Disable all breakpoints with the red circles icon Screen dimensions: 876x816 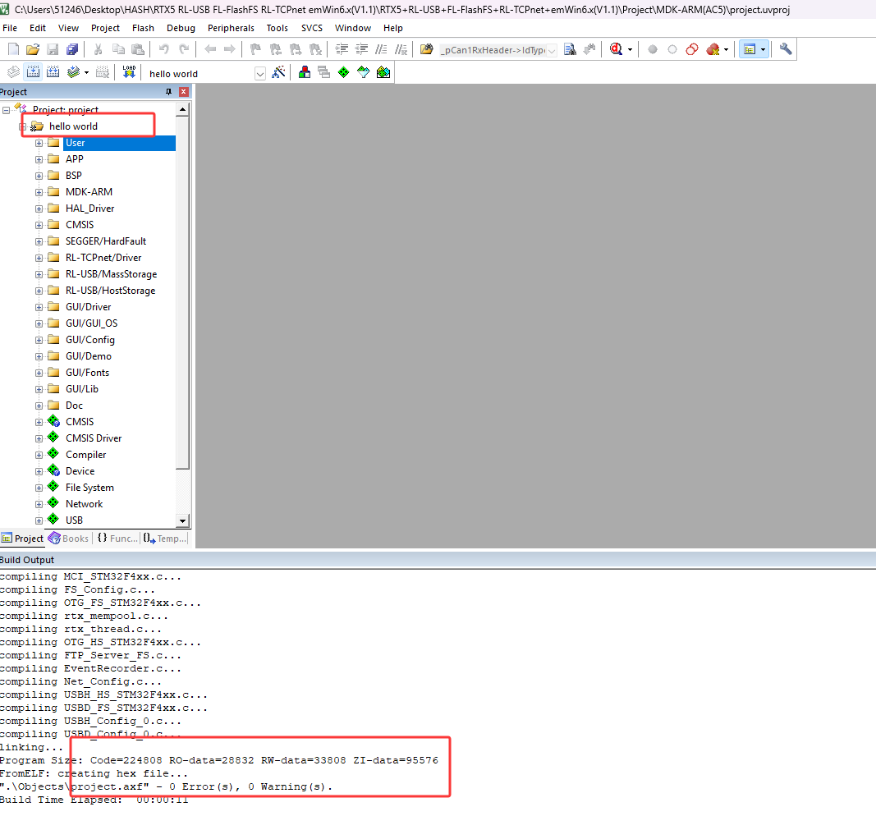click(691, 50)
